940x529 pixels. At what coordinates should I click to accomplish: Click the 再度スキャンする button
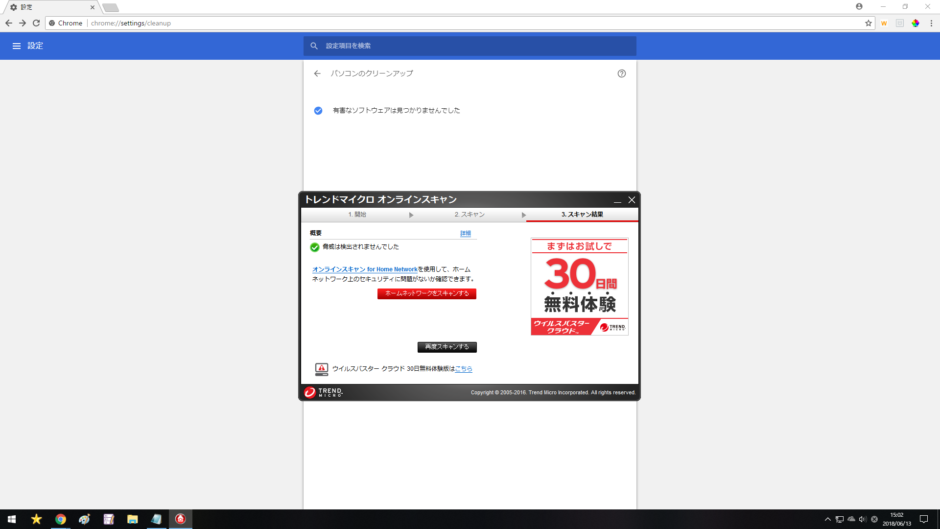[x=447, y=347]
